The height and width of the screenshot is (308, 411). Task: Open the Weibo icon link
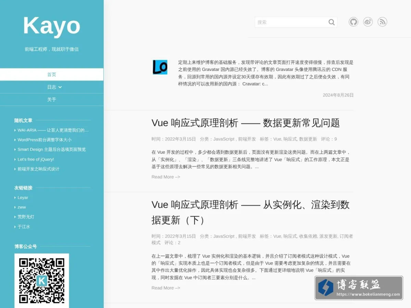pos(368,22)
